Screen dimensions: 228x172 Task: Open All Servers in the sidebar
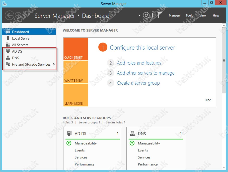coord(29,45)
